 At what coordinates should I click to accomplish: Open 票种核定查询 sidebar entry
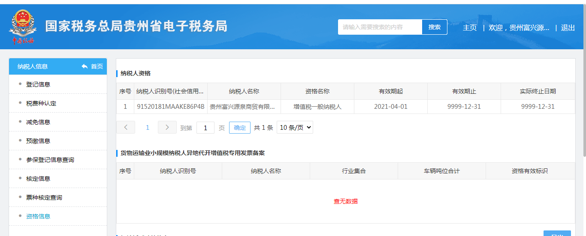click(x=44, y=197)
